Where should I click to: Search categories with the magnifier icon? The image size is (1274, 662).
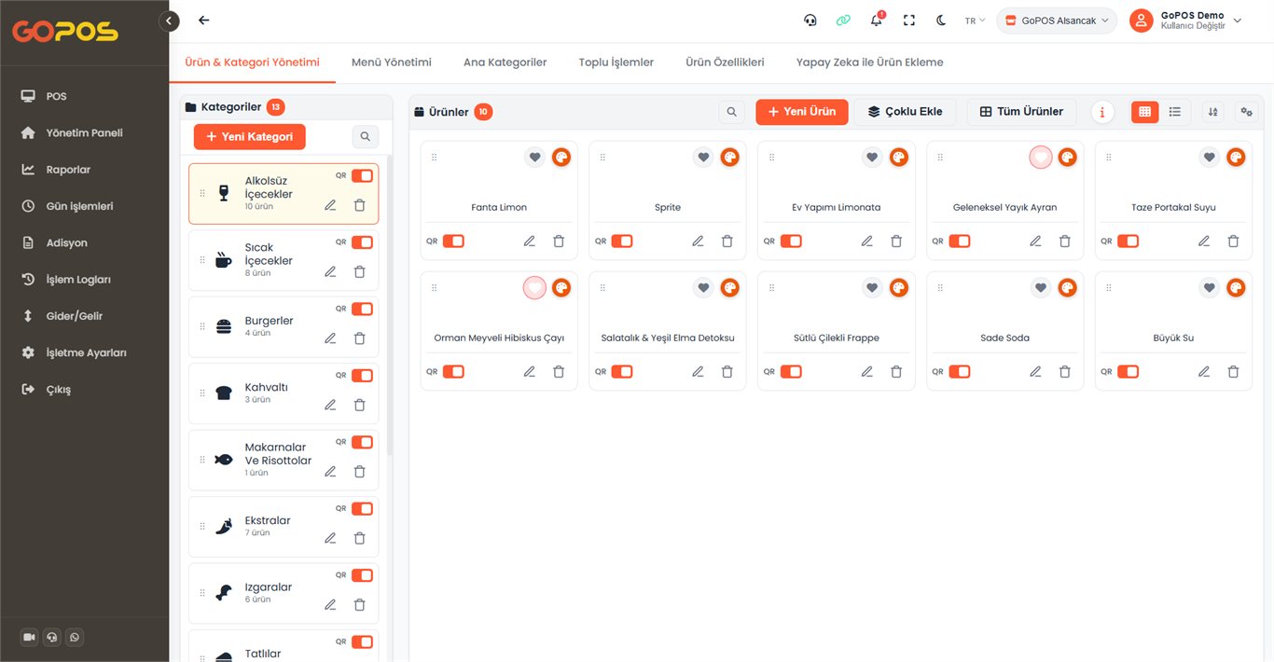[366, 136]
